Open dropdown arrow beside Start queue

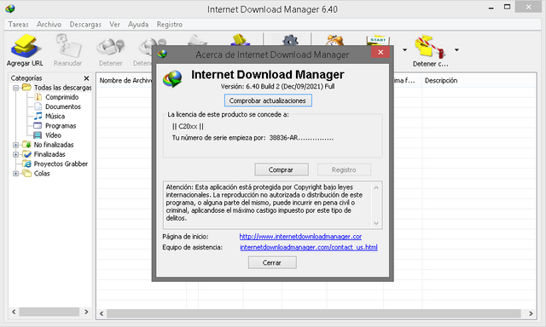[x=404, y=50]
